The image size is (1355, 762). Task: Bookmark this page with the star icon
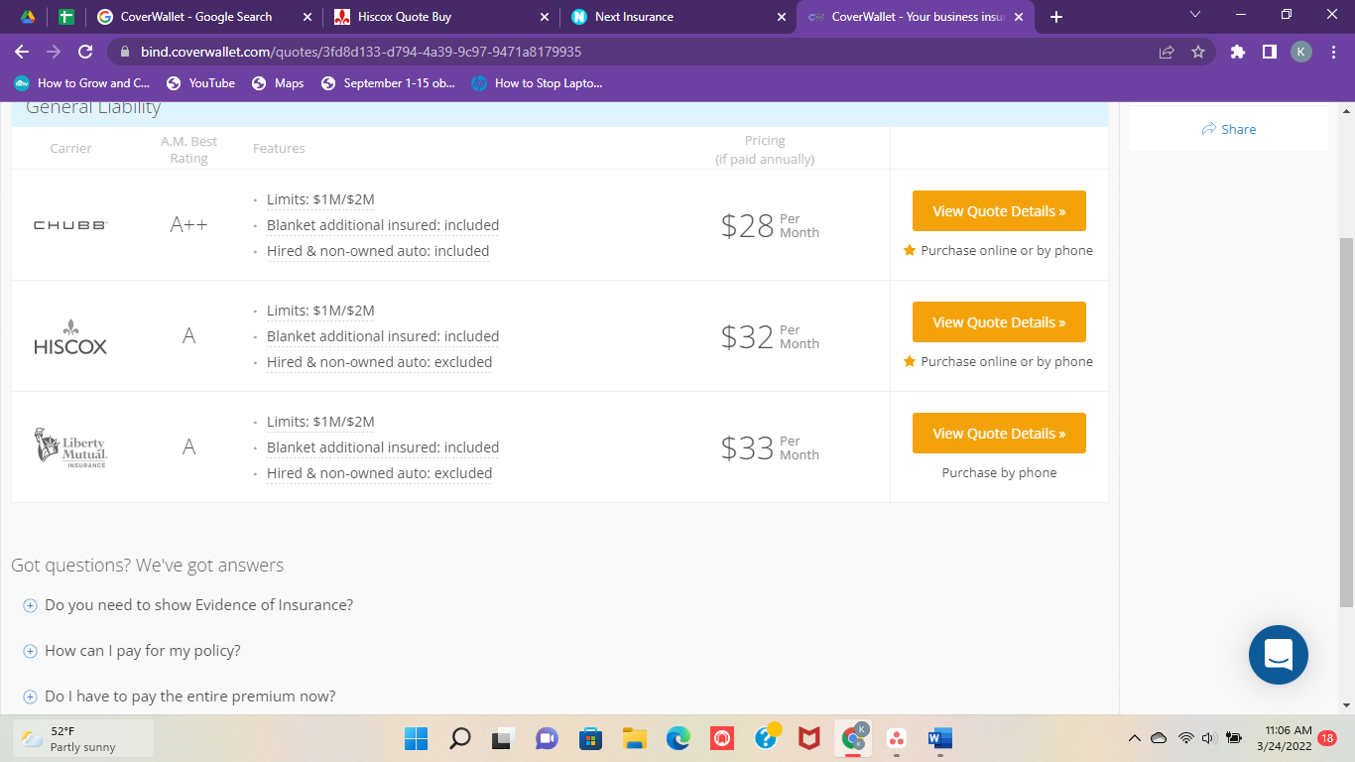point(1198,52)
